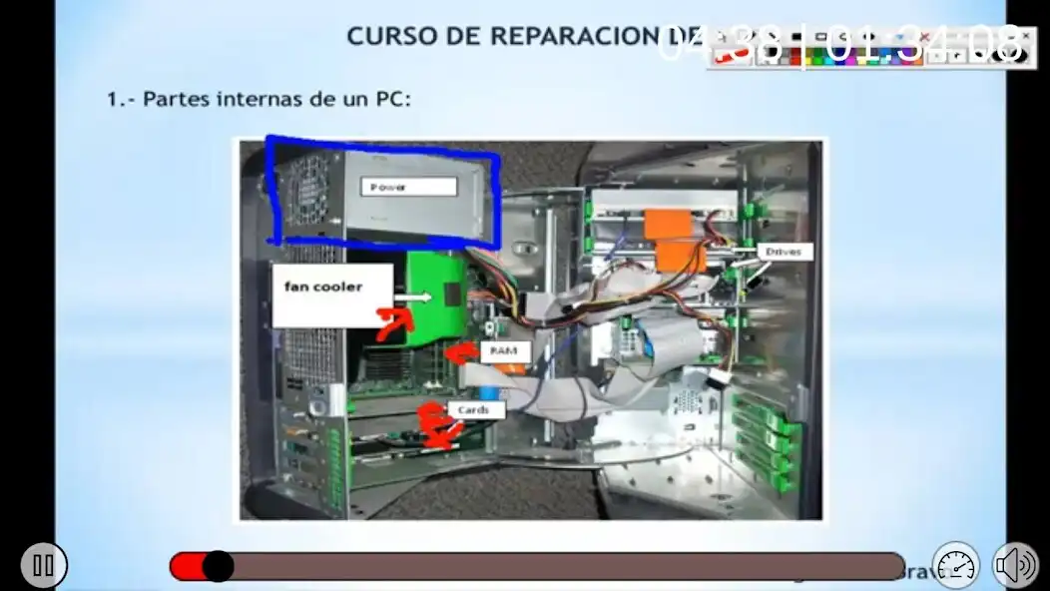Select the outlined rectangle shape tool
Screen dimensions: 1050x591
pyautogui.click(x=821, y=36)
